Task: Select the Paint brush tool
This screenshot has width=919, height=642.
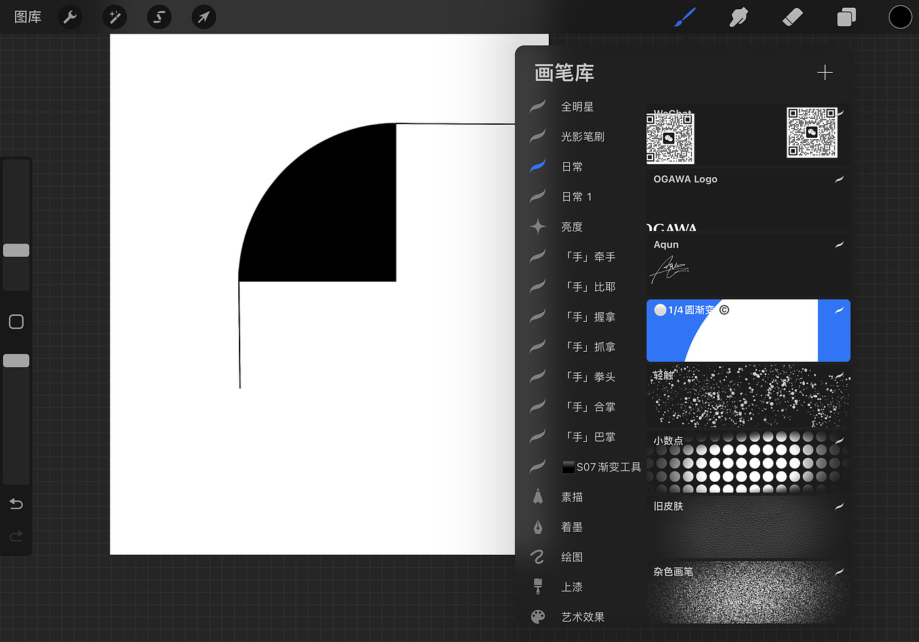Action: coord(685,17)
